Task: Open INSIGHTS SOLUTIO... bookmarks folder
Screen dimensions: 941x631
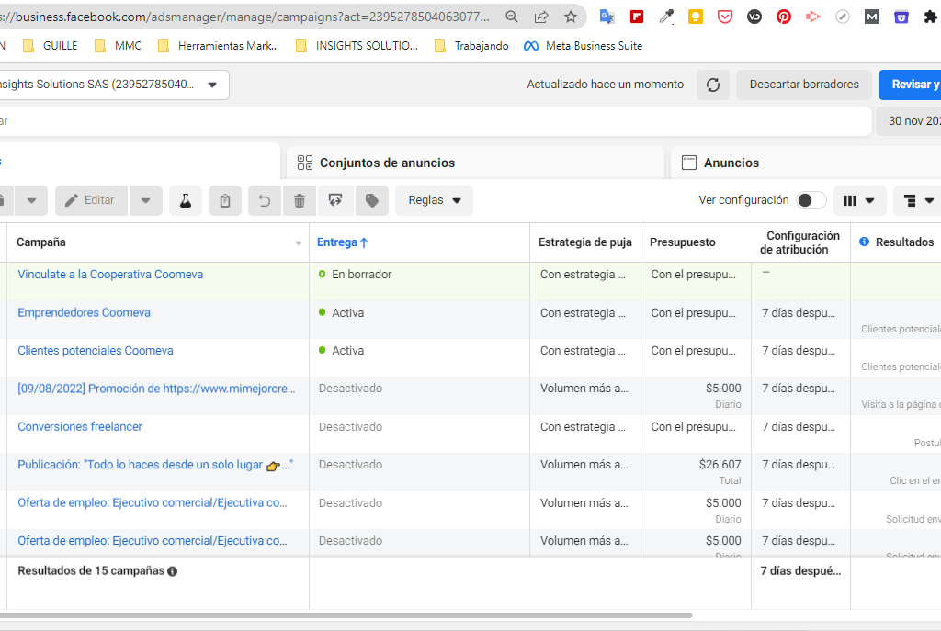Action: tap(357, 46)
